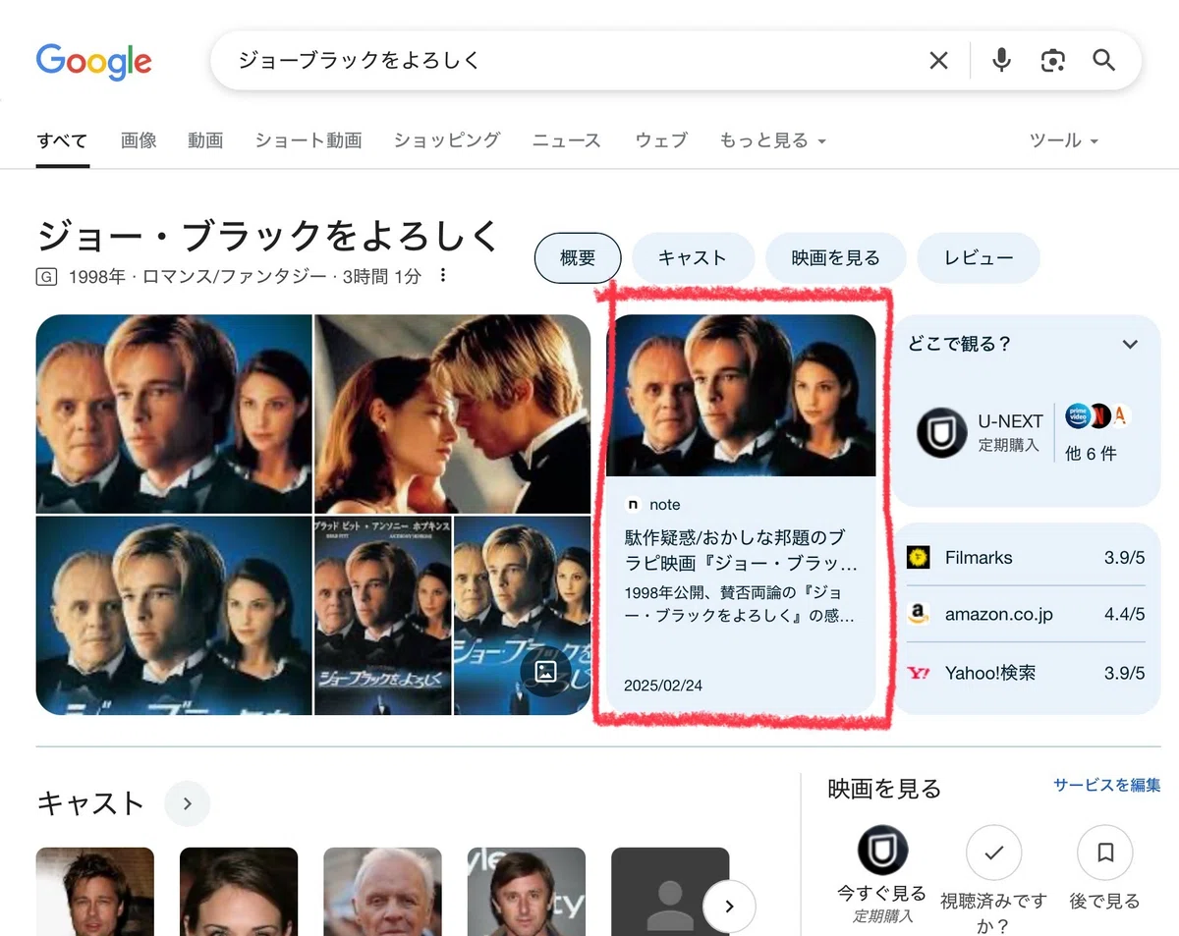1179x936 pixels.
Task: Open top-left photo of three actors
Action: pyautogui.click(x=174, y=413)
